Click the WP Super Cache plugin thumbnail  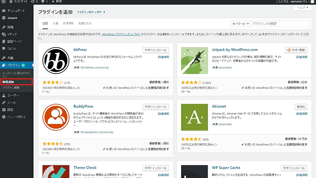point(194,171)
